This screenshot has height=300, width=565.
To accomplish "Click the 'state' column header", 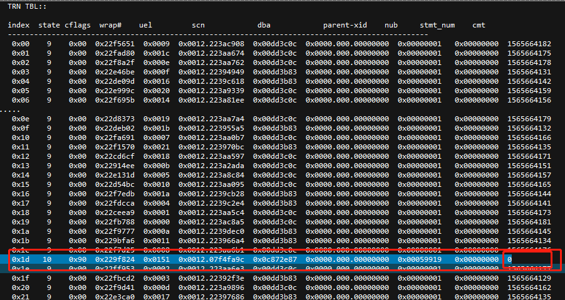I will [x=49, y=25].
